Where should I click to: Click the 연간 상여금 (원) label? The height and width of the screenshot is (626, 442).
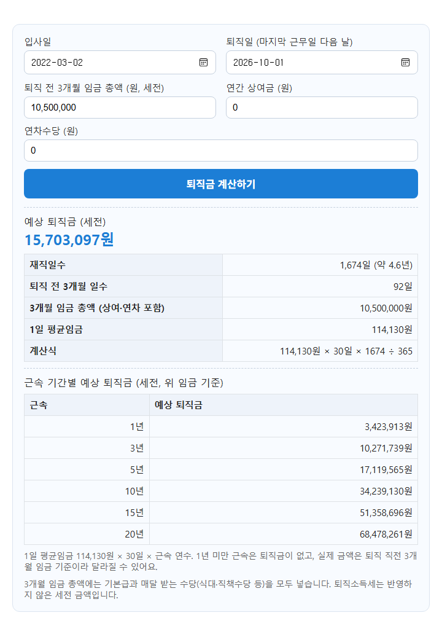(259, 88)
